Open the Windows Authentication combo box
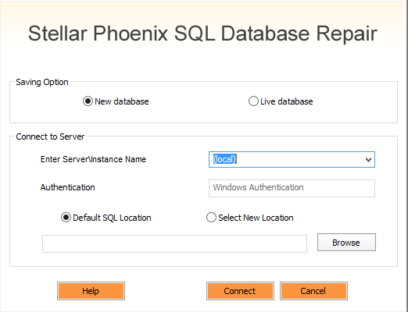The height and width of the screenshot is (312, 408). [x=292, y=188]
